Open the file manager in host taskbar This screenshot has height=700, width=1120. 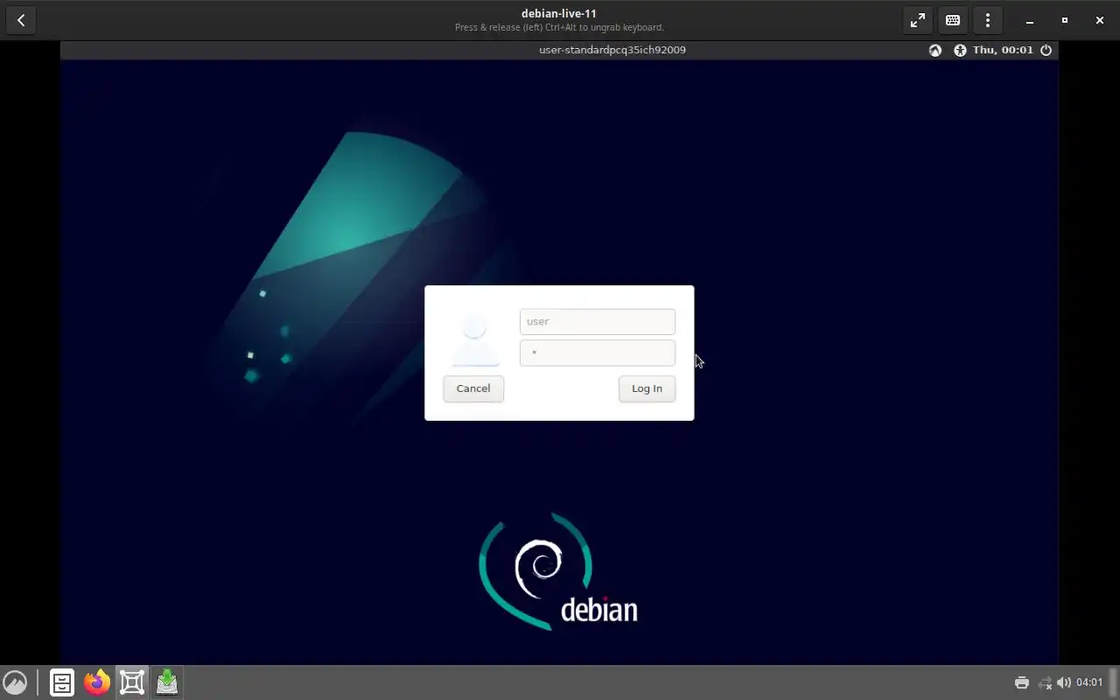pos(62,682)
